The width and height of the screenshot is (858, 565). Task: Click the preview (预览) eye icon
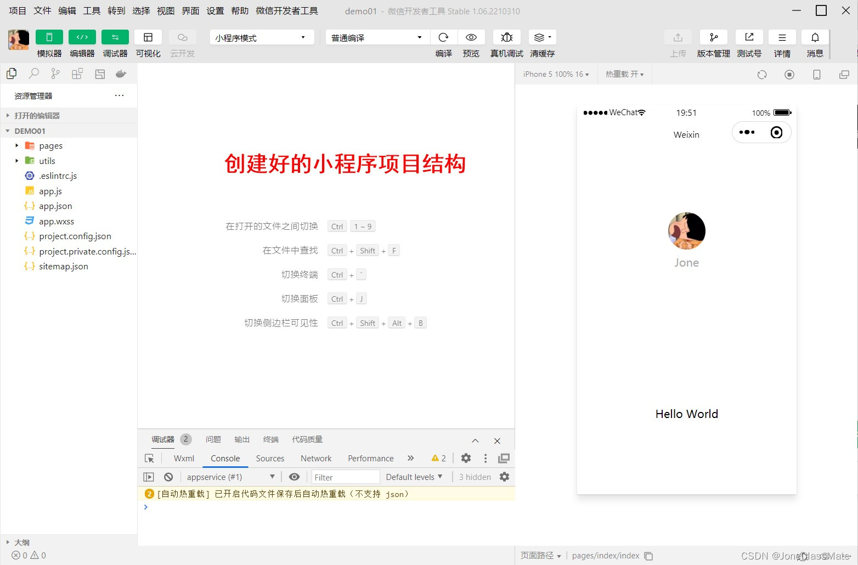[x=471, y=37]
